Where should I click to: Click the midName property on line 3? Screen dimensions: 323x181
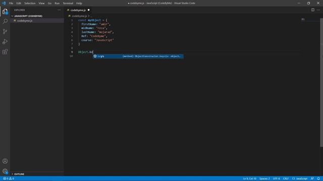(x=87, y=28)
